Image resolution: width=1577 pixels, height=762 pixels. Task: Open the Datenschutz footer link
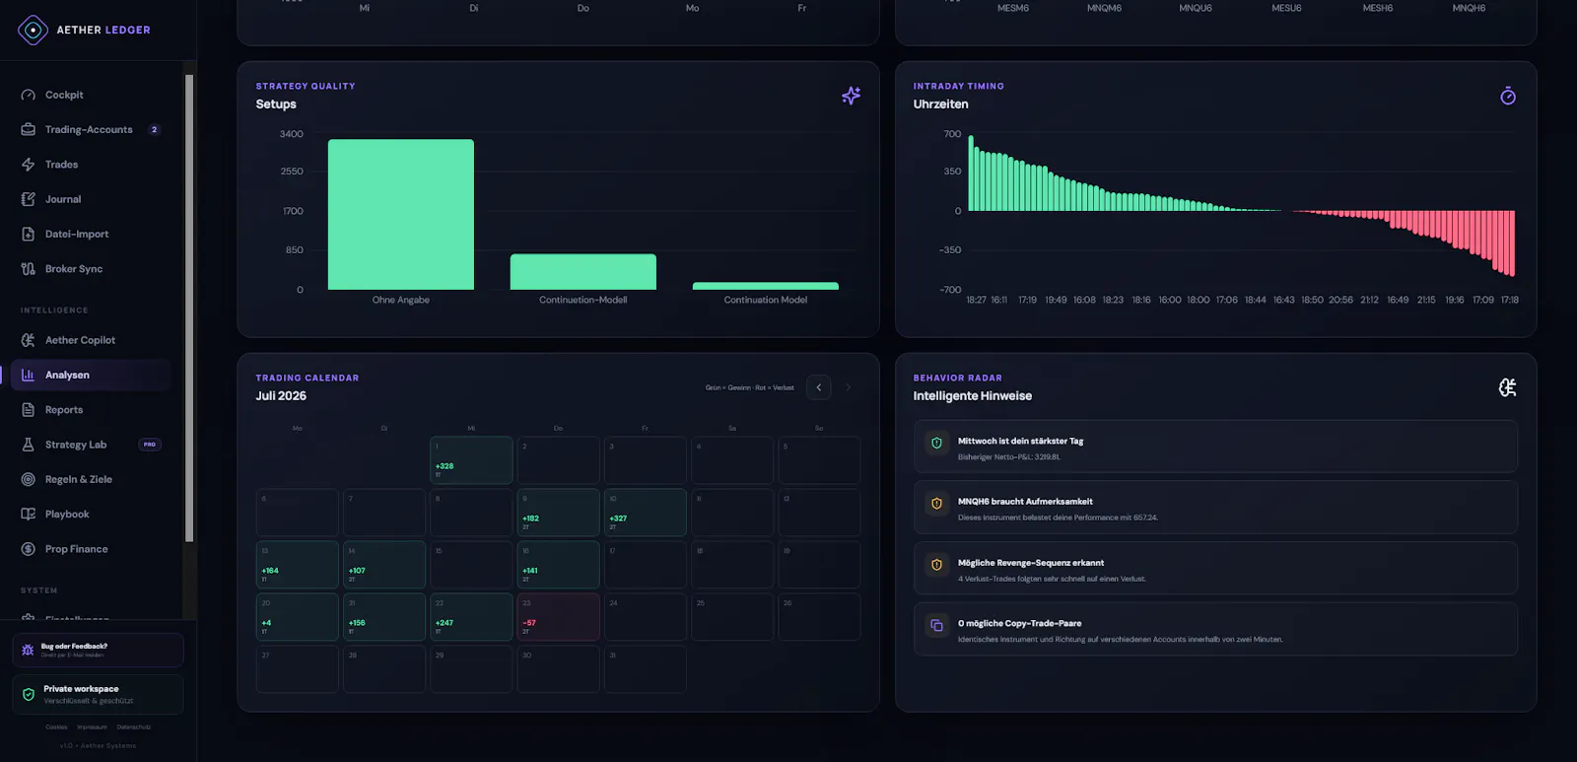134,727
